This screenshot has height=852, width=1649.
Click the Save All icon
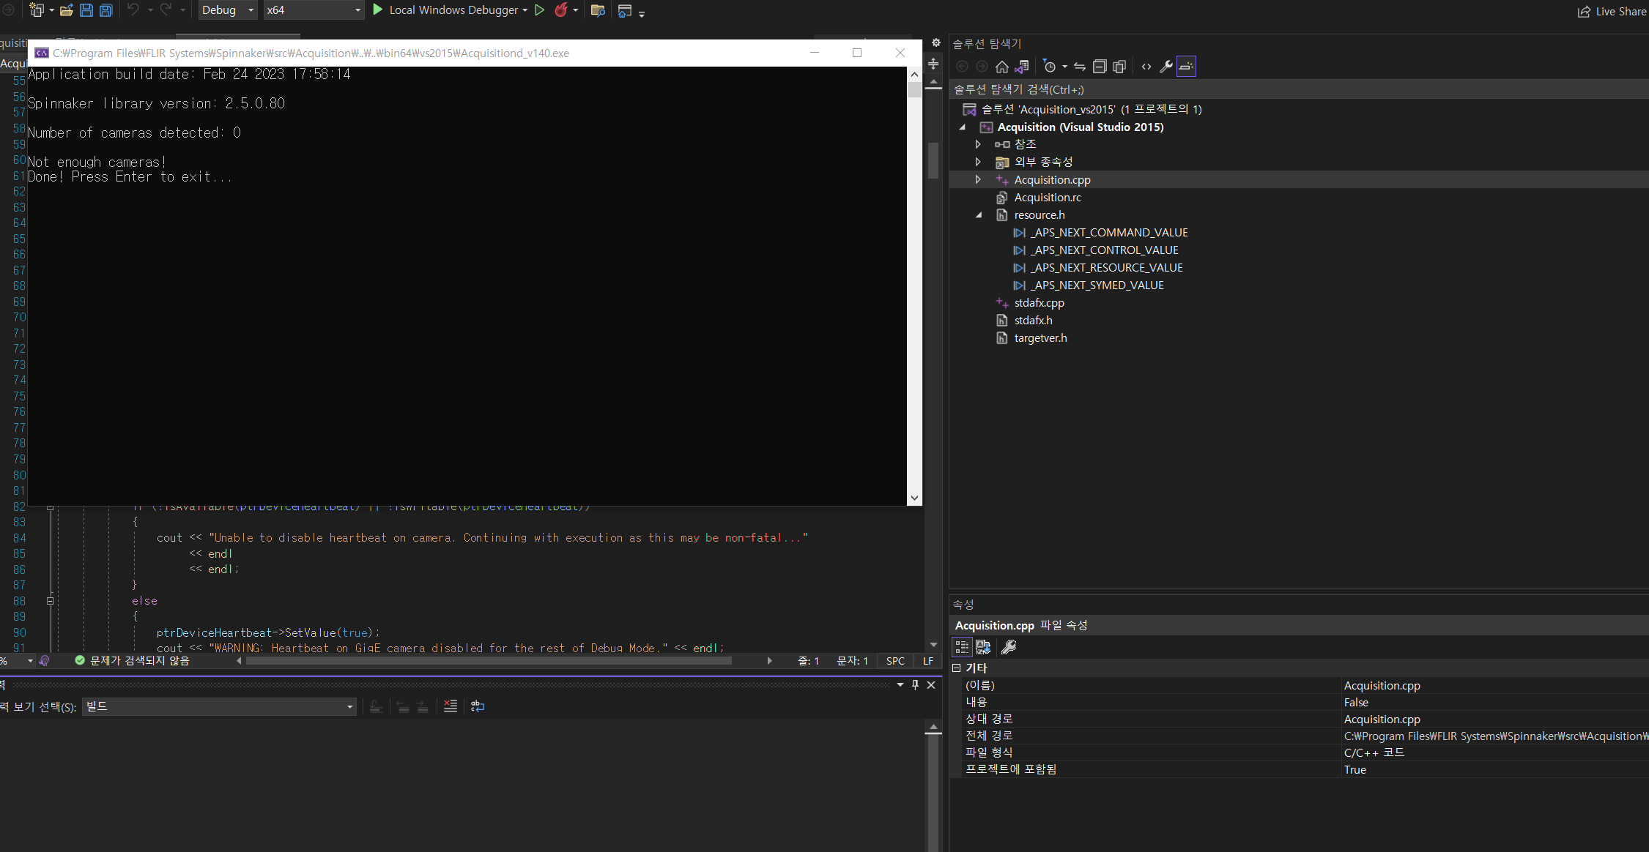coord(106,10)
